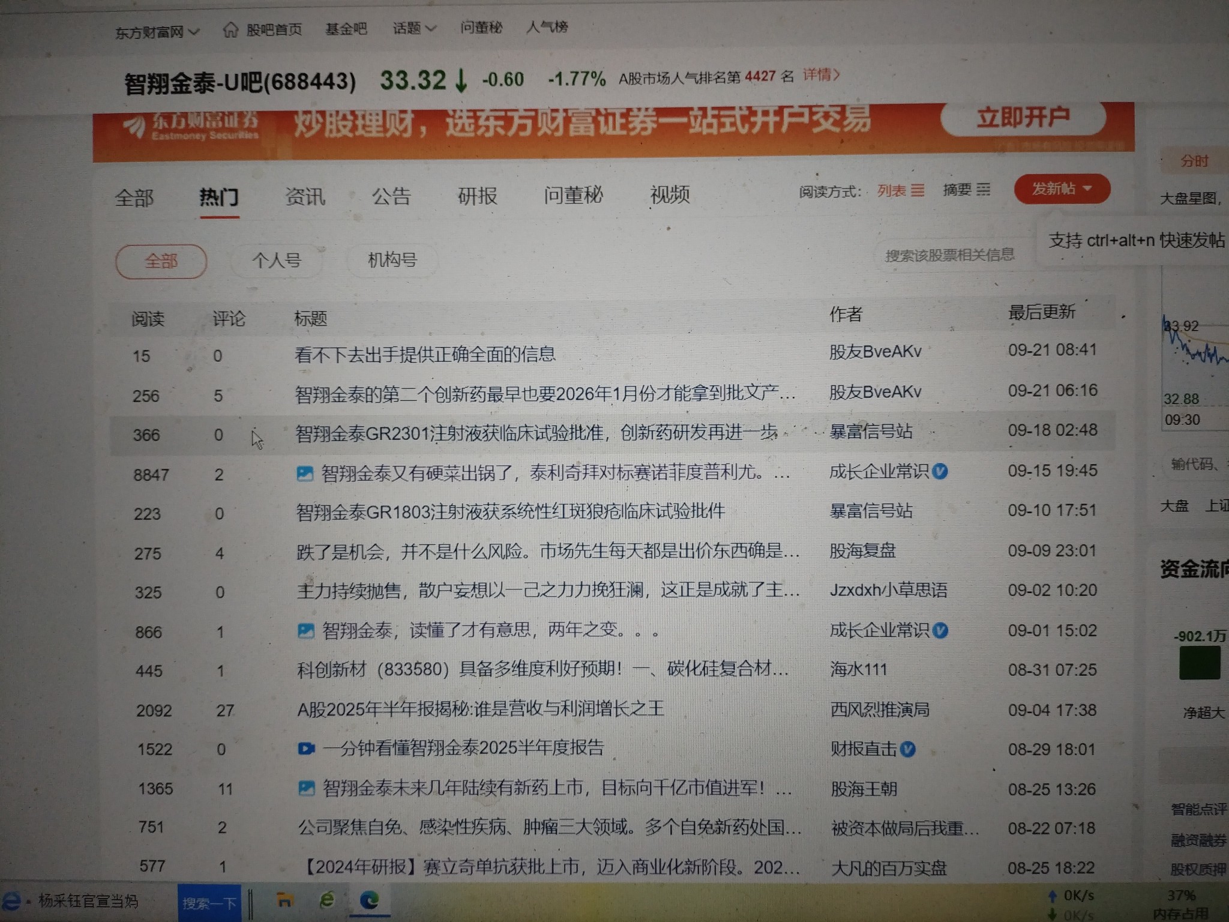Click the 摘要 summary-view icon
The image size is (1229, 922).
tap(984, 190)
